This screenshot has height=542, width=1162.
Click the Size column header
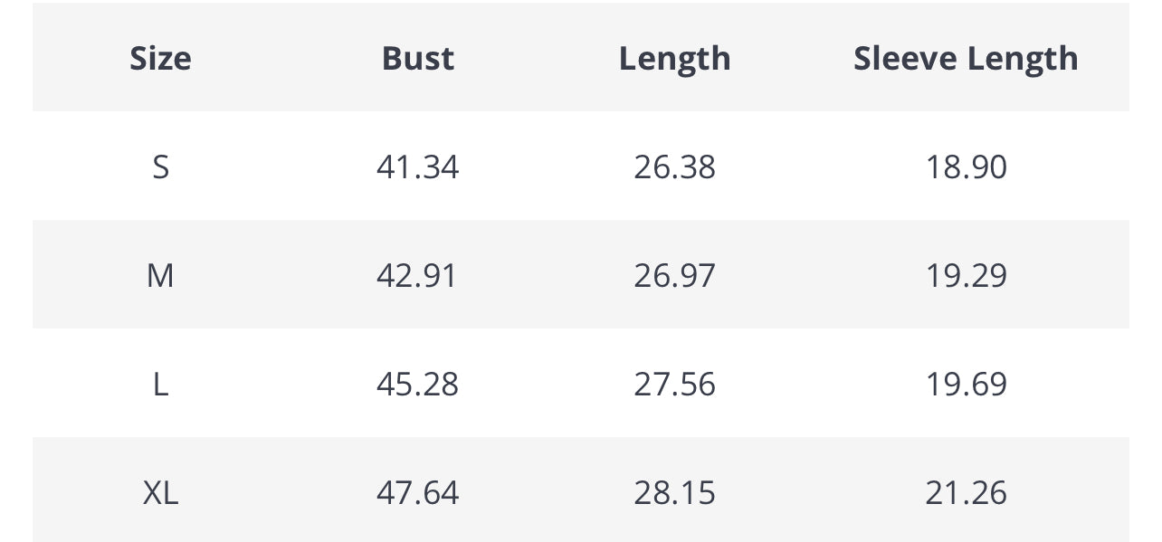click(x=160, y=59)
